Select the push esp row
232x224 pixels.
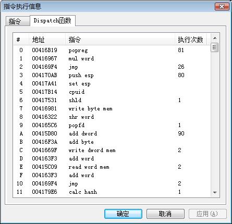(112, 75)
